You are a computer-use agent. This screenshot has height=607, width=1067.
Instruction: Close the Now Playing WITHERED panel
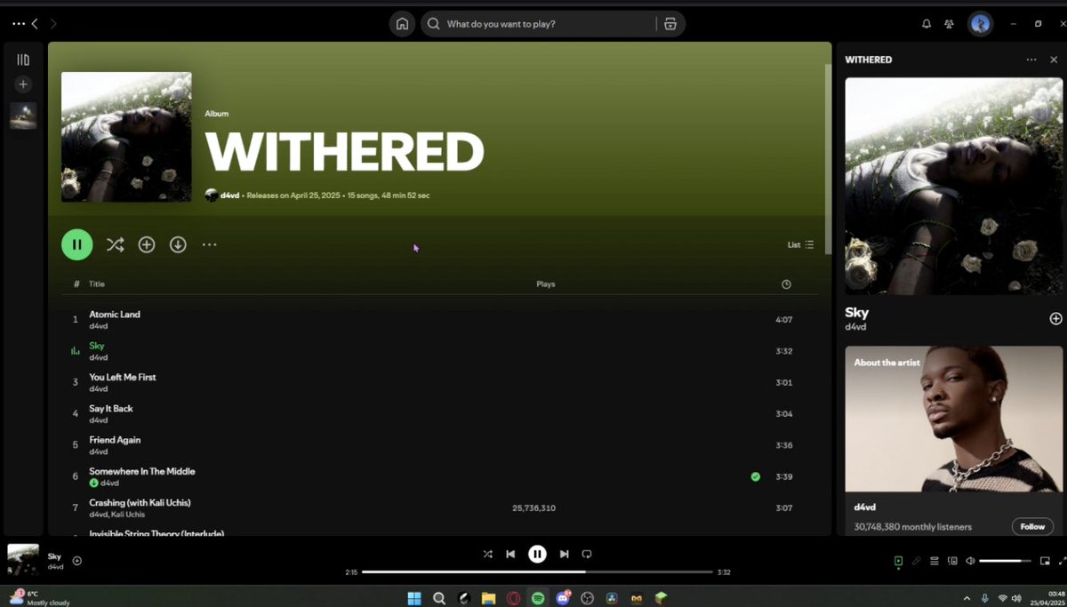(x=1054, y=60)
